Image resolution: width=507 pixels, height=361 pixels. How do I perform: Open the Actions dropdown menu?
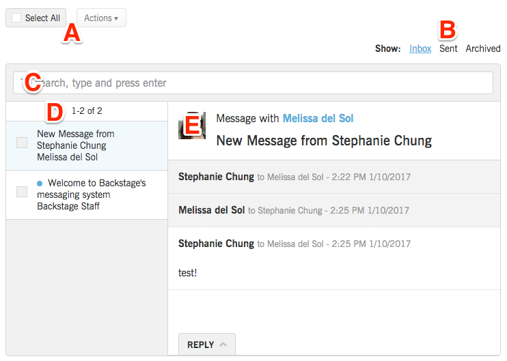click(101, 18)
